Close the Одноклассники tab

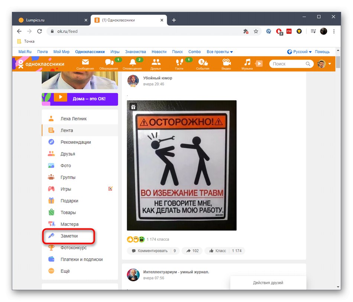pyautogui.click(x=162, y=20)
